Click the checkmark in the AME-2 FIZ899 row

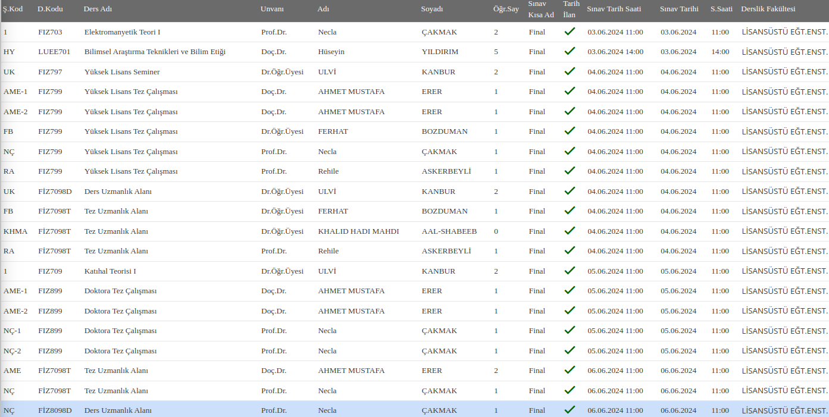tap(570, 311)
